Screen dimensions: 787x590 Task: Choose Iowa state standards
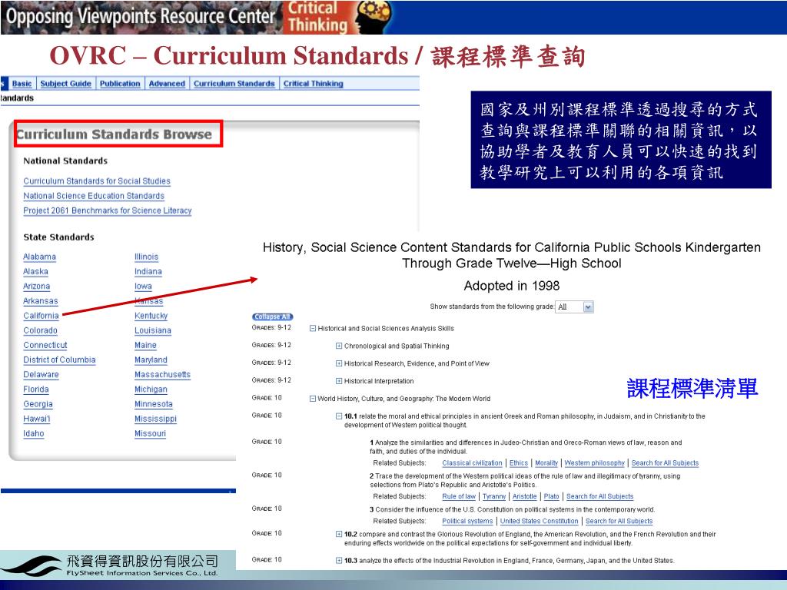coord(143,287)
